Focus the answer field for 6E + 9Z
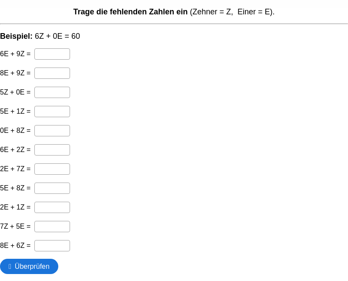This screenshot has height=281, width=348. click(52, 54)
